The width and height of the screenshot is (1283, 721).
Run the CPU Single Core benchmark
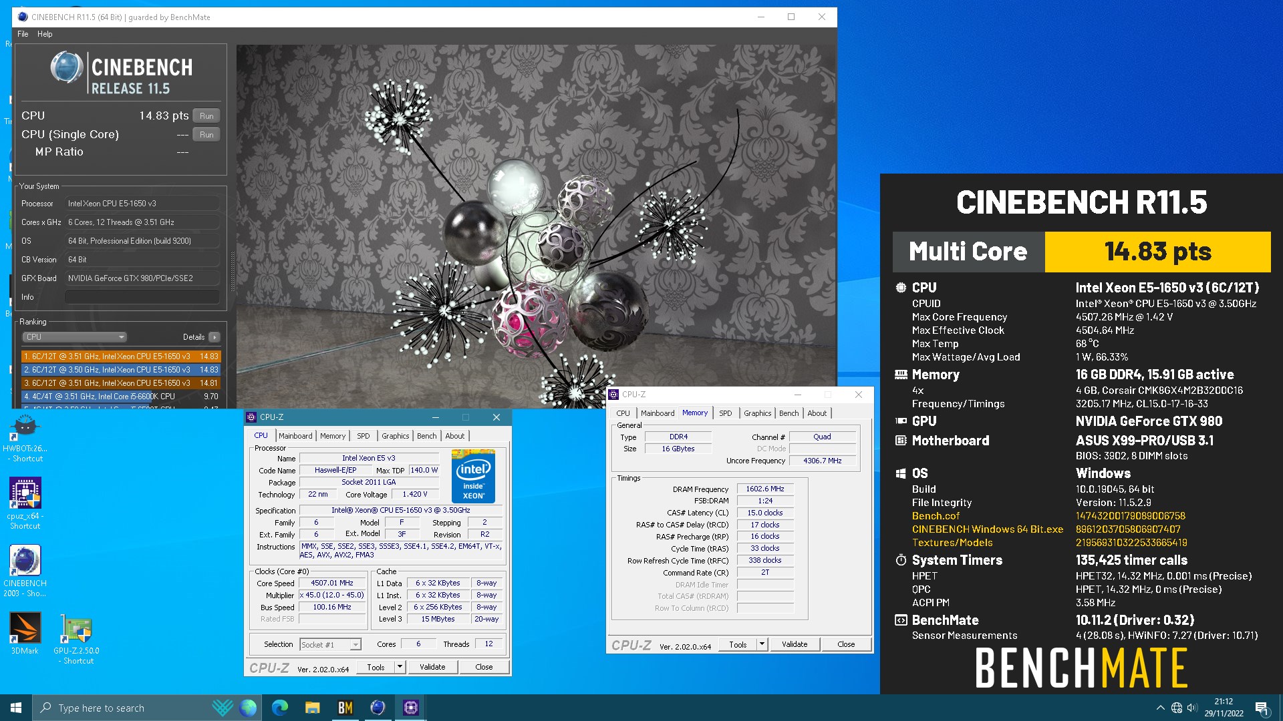tap(206, 134)
